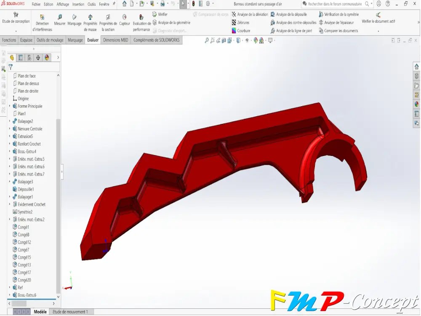This screenshot has height=316, width=421.
Task: Click Comparer les documents
Action: [x=338, y=31]
